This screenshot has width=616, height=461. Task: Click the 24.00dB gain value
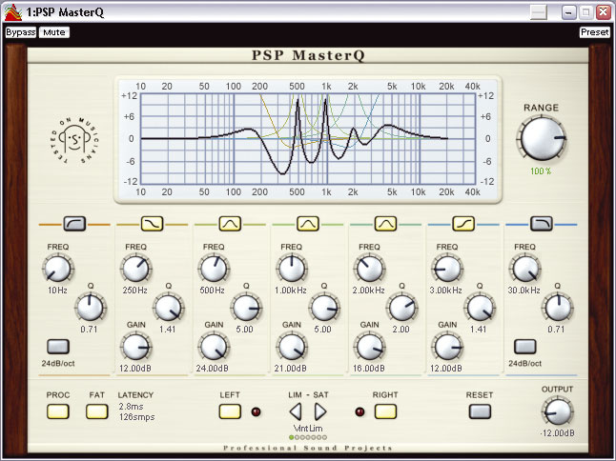pos(212,369)
